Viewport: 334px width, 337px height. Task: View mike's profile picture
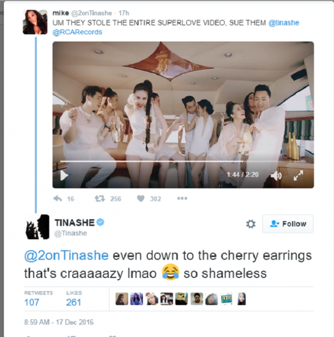pos(35,22)
